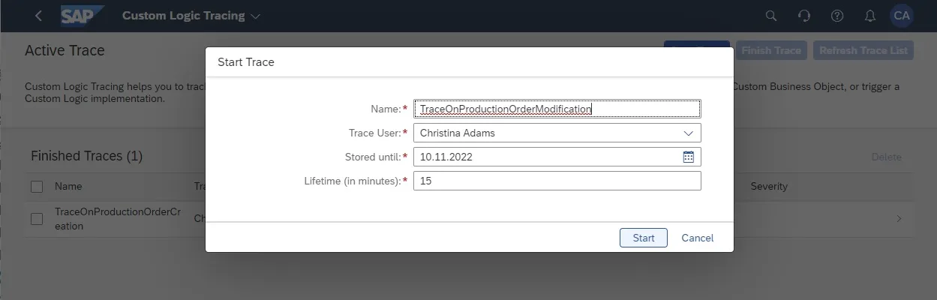The image size is (937, 300).
Task: Click the Name input field
Action: coord(557,109)
